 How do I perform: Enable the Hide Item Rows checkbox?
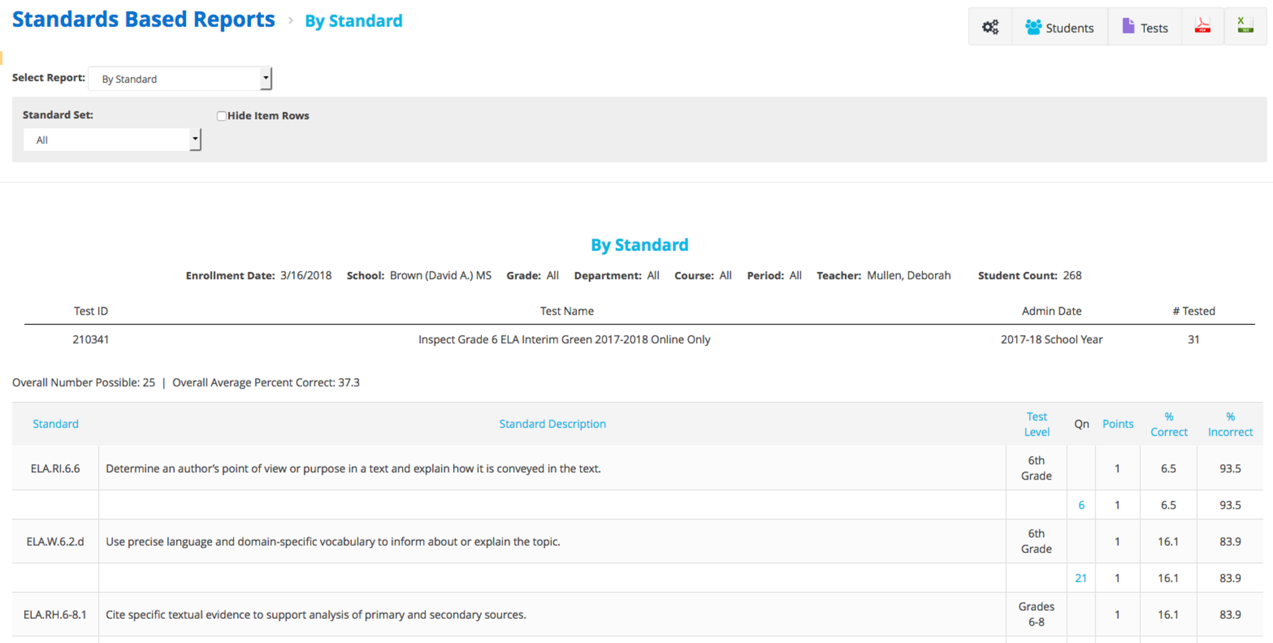tap(221, 116)
